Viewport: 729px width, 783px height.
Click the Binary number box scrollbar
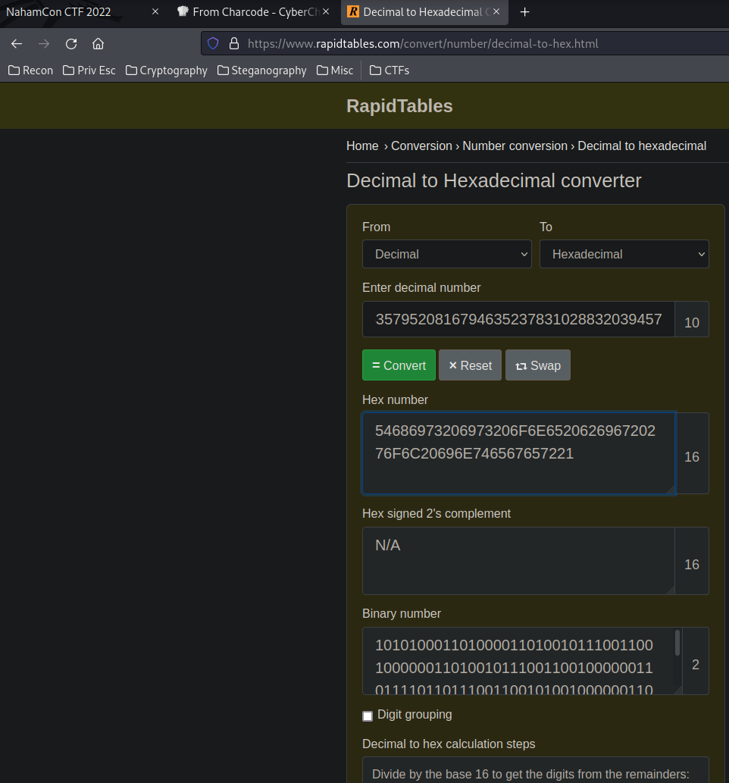(x=677, y=644)
